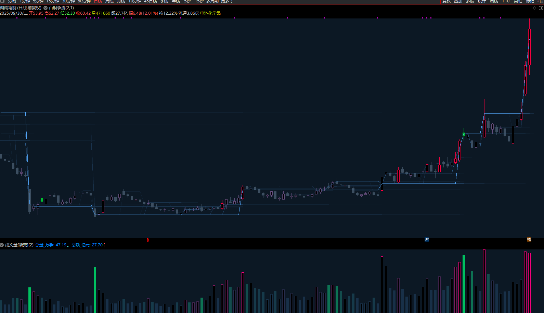544x313 pixels.
Task: Click the tallest green volume bar on right
Action: (x=464, y=284)
